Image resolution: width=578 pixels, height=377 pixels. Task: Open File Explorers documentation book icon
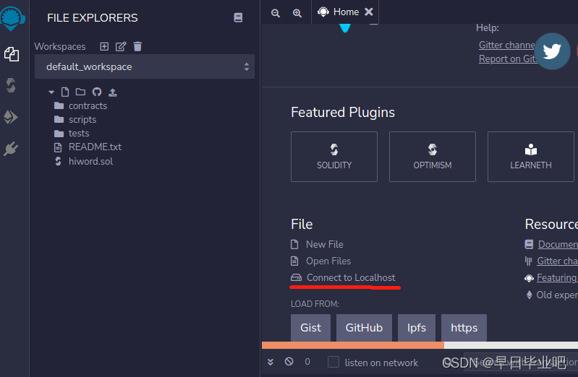click(x=238, y=17)
